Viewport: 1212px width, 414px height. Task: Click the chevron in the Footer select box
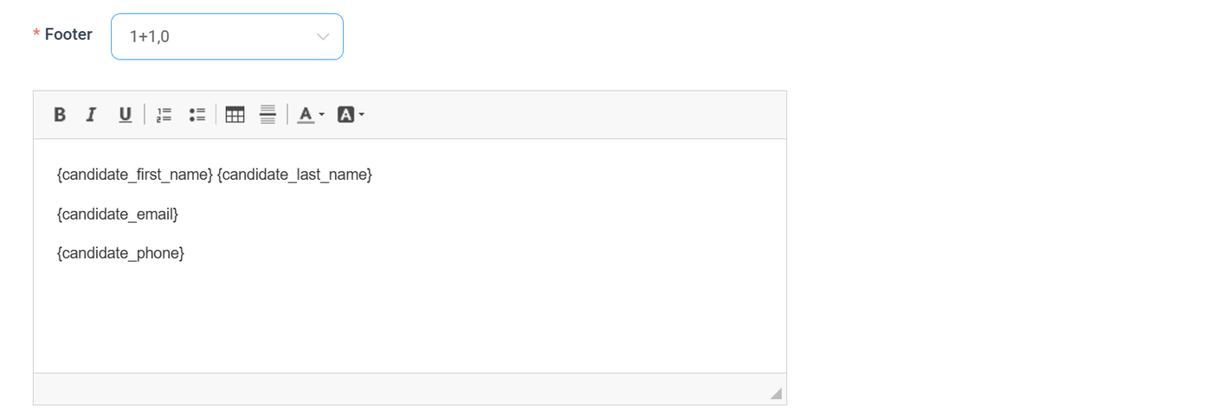pos(323,36)
